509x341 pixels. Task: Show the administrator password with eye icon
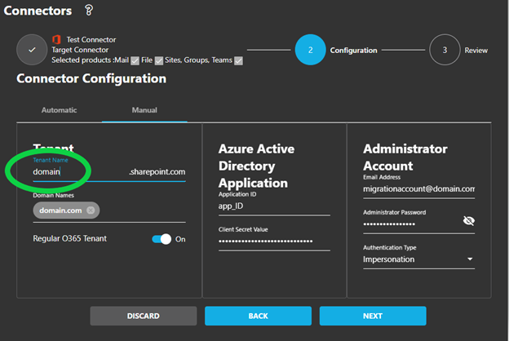[x=468, y=221]
